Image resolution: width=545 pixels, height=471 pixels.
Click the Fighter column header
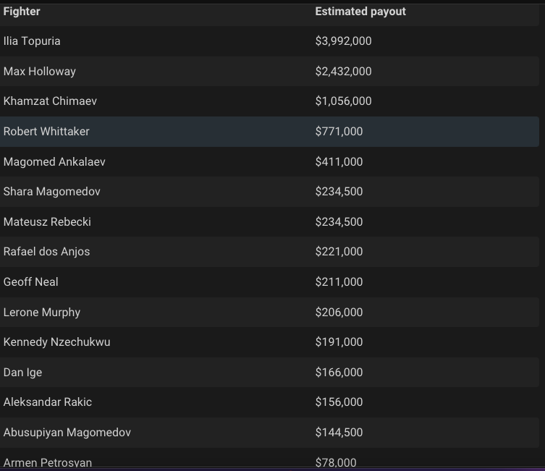22,12
